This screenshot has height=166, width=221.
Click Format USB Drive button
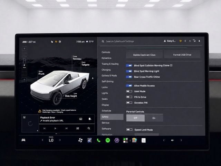(182, 55)
